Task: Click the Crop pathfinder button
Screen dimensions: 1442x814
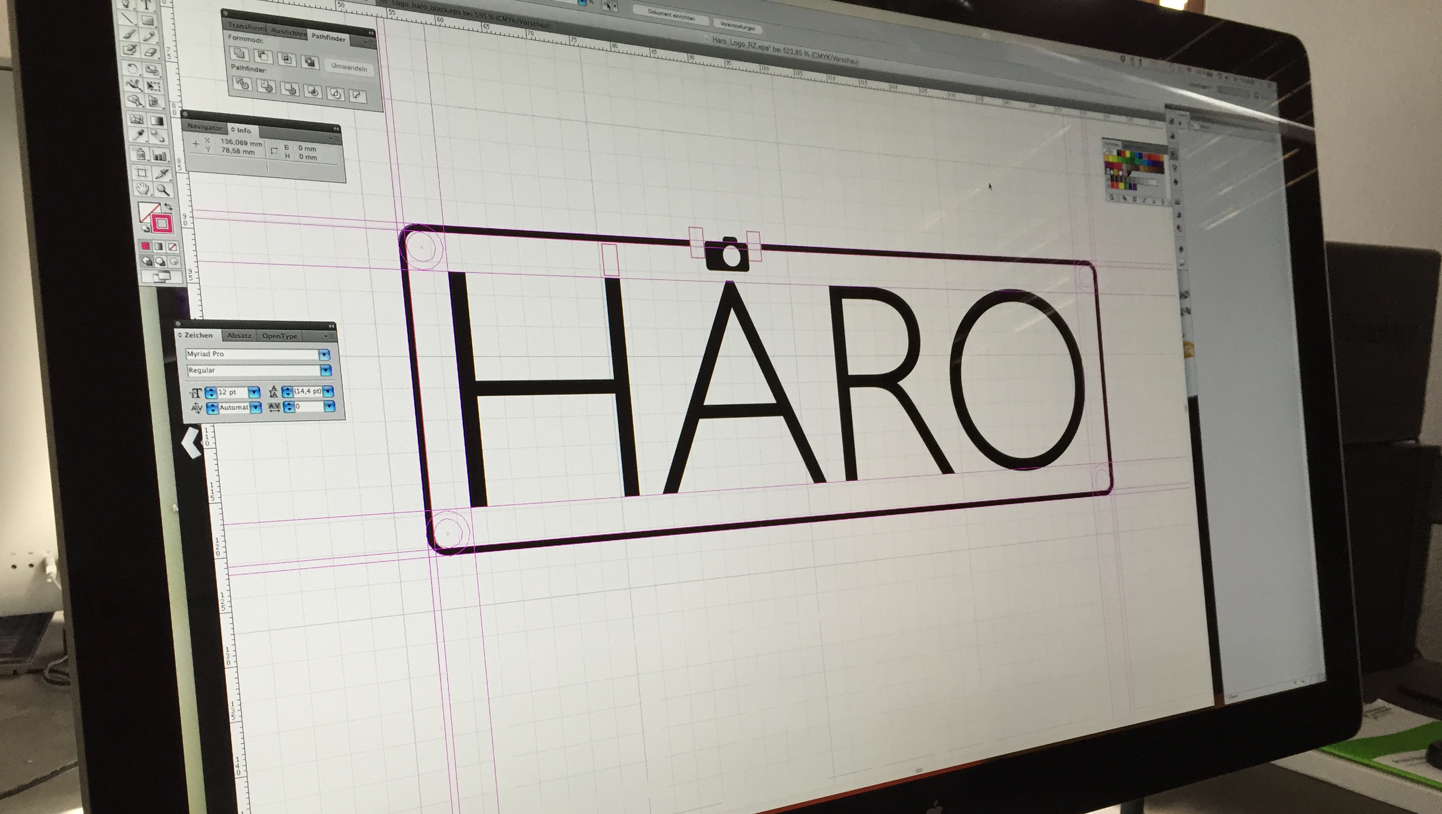Action: pos(313,92)
